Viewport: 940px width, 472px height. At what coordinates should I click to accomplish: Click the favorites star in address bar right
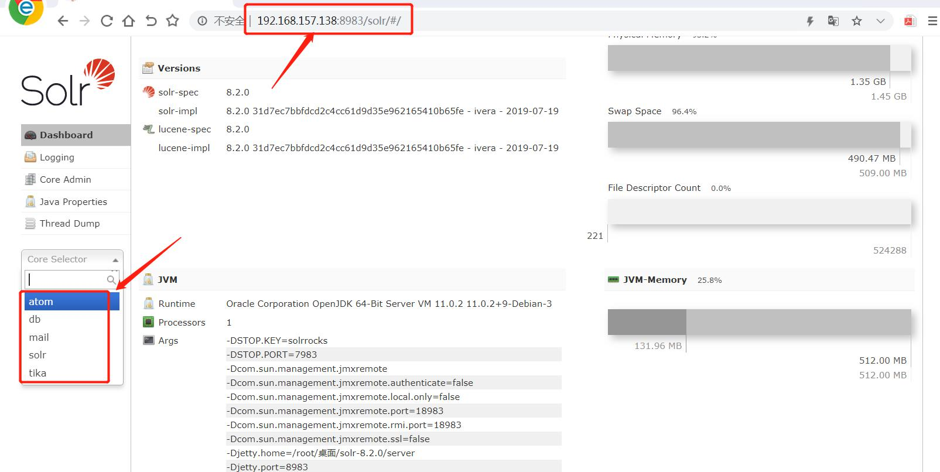[x=857, y=21]
